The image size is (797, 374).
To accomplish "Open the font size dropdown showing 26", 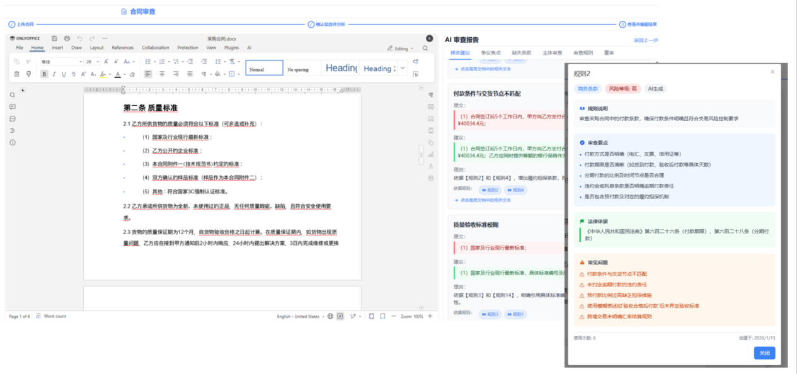I will 93,62.
